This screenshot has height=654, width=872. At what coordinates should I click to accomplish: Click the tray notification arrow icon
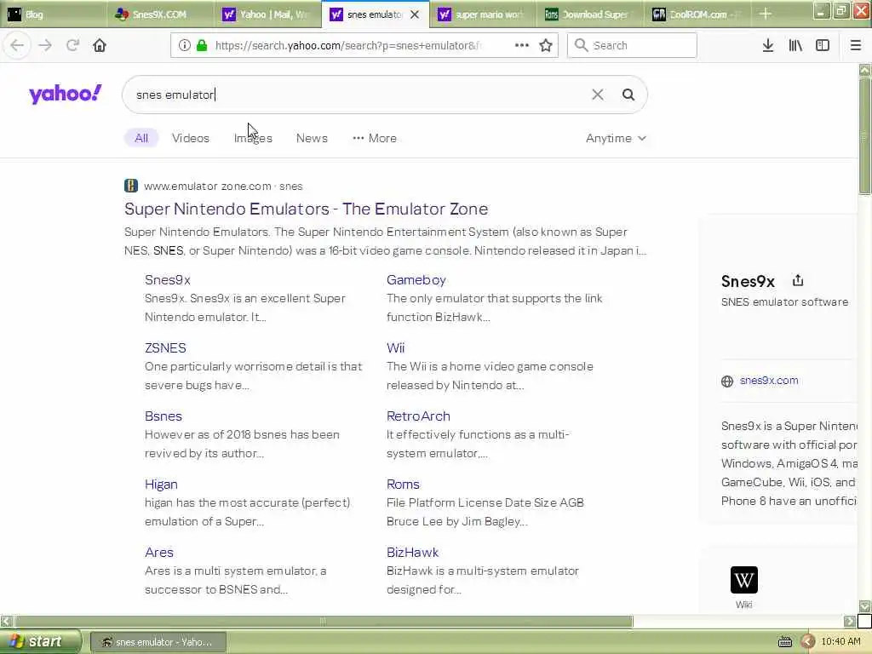coord(808,642)
